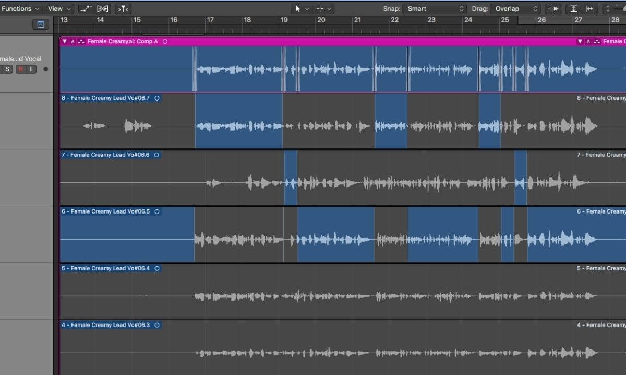Click the waveform zoom icon
The width and height of the screenshot is (626, 375).
553,8
